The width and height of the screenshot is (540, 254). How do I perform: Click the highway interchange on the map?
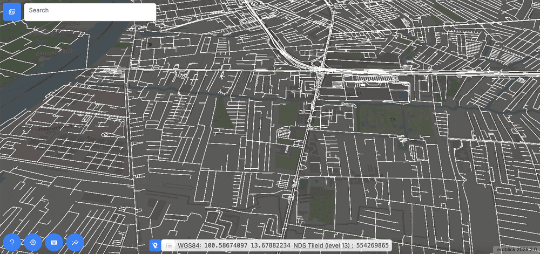(319, 68)
